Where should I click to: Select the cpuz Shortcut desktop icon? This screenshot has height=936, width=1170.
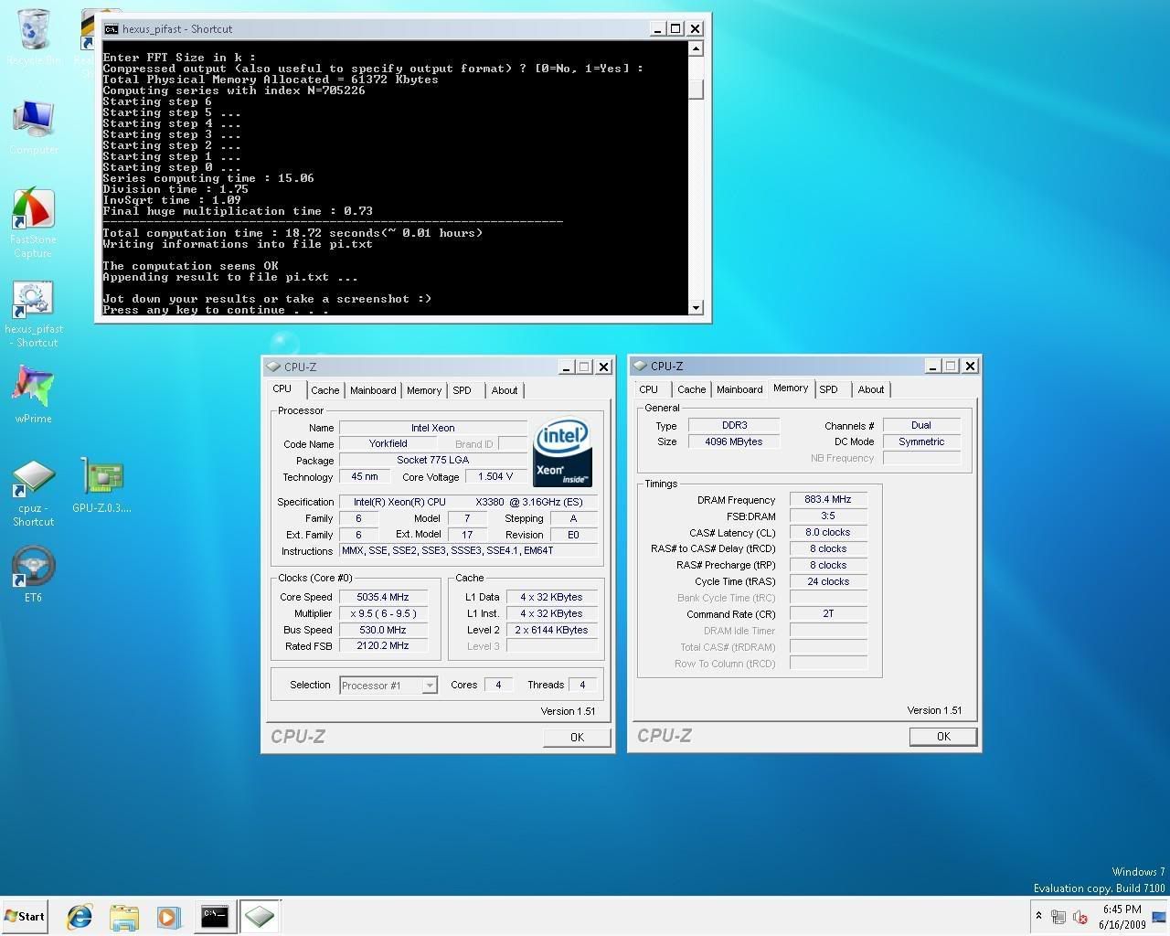(33, 494)
